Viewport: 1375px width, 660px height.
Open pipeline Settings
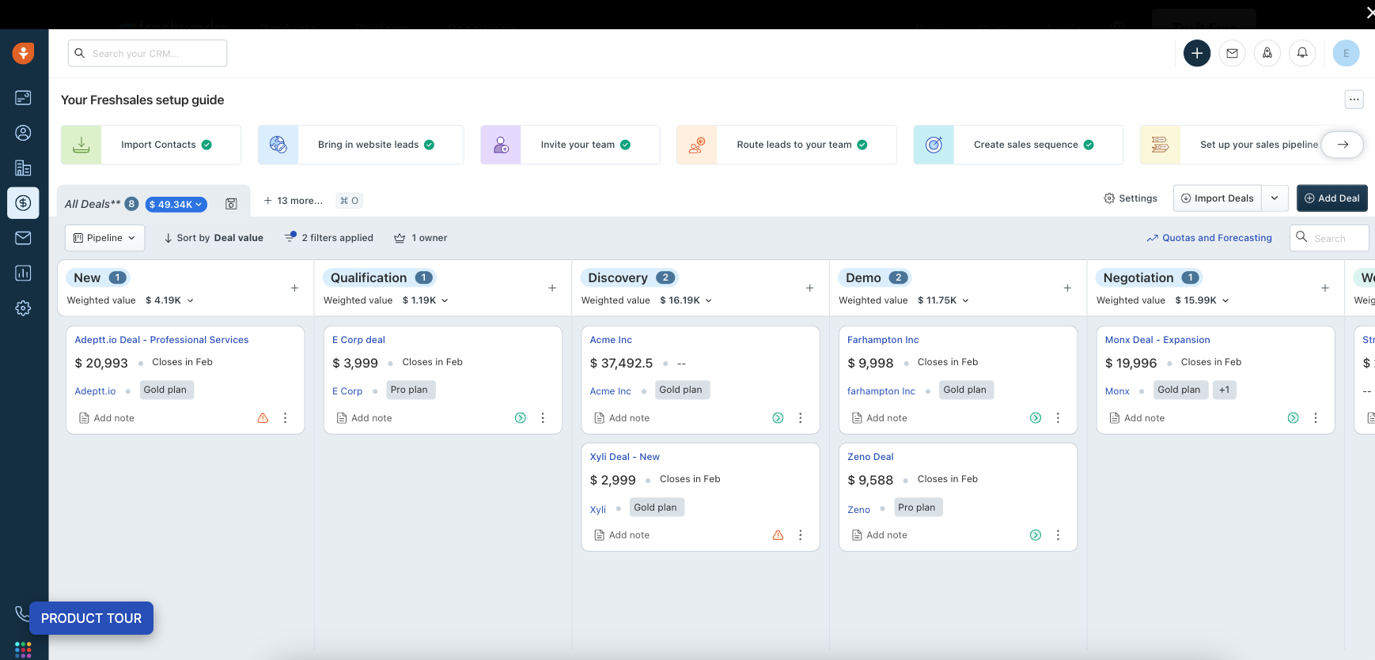(1131, 198)
